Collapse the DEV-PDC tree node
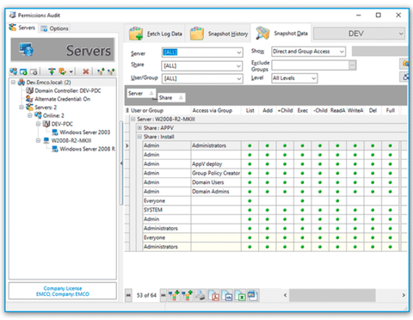The width and height of the screenshot is (413, 320). [38, 124]
